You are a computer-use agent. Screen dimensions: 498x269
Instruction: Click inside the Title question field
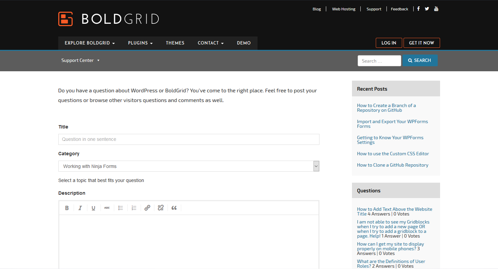[189, 139]
